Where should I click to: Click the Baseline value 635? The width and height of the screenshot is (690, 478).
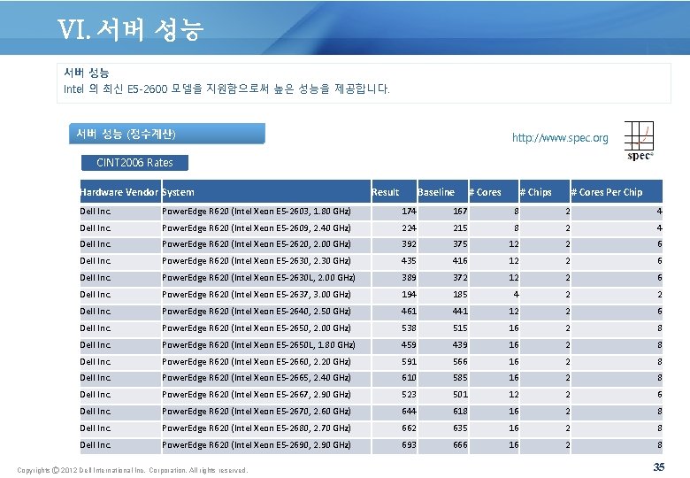point(460,428)
